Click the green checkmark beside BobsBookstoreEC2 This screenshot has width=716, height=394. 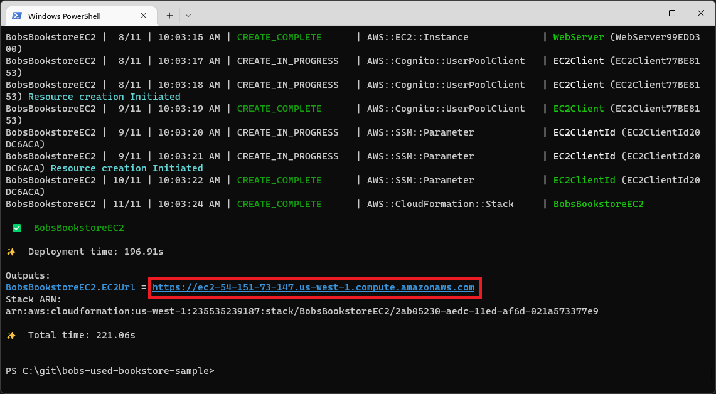(x=17, y=228)
